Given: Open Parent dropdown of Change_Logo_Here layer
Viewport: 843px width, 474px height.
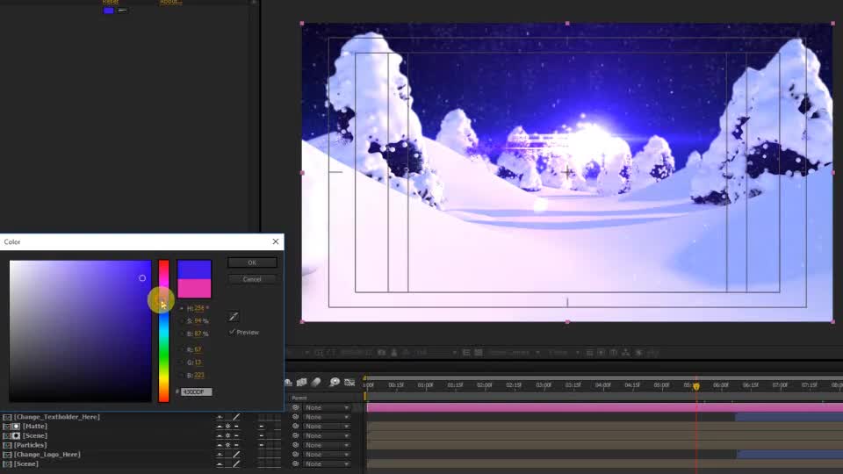Looking at the screenshot, I should (x=327, y=455).
